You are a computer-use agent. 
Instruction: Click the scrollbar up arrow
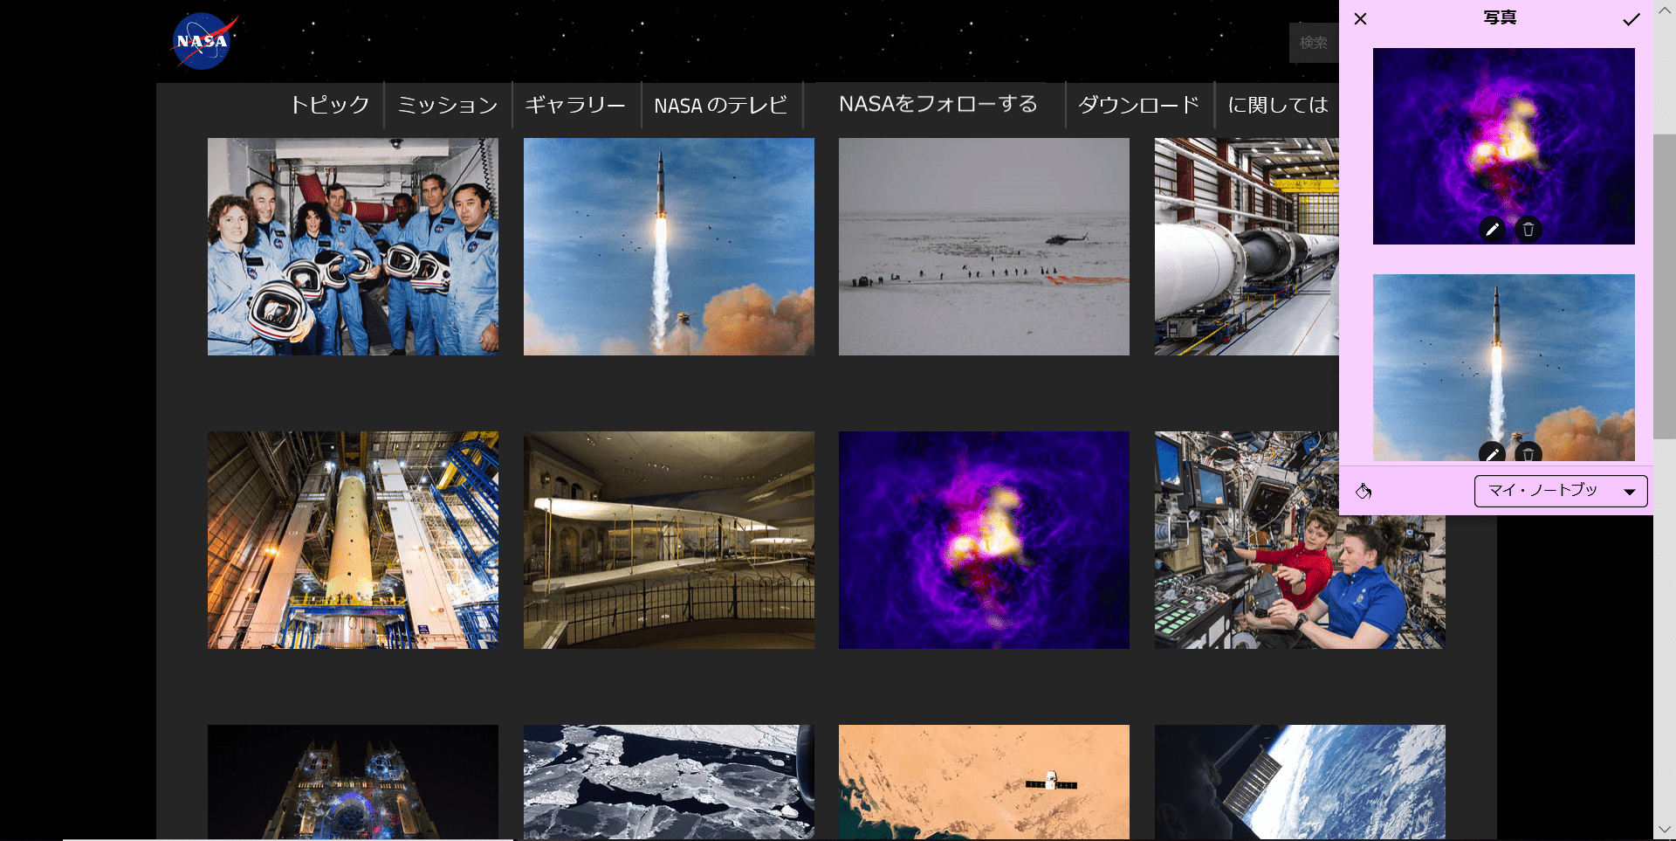1664,10
